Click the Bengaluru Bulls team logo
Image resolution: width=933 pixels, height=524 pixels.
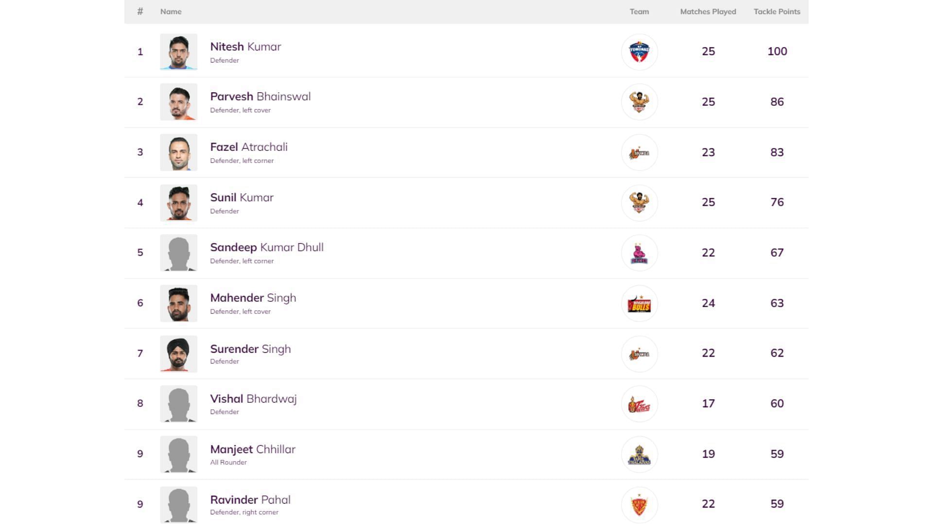tap(639, 303)
